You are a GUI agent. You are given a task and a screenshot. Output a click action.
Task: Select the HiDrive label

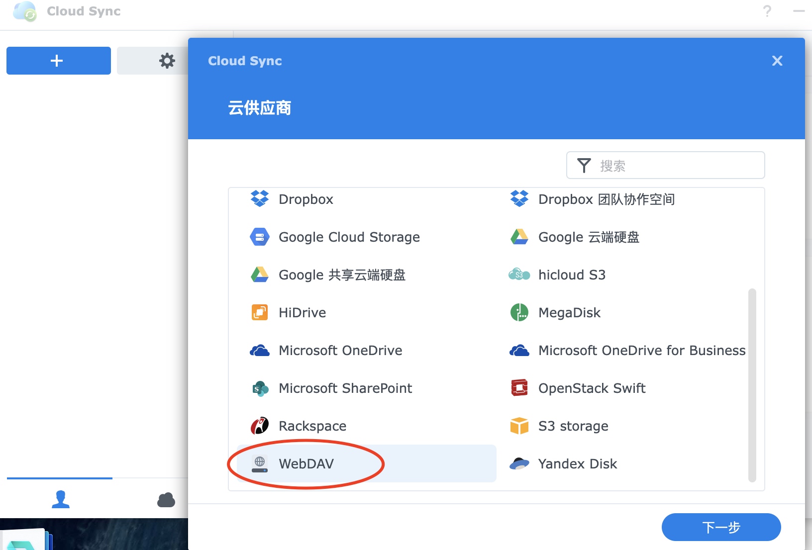coord(303,313)
